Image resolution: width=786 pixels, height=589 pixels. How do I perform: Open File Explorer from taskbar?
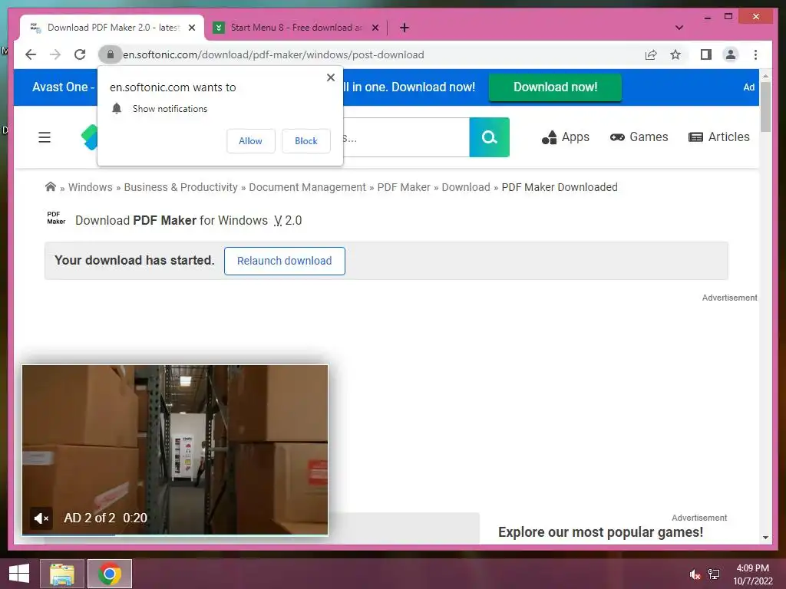coord(62,574)
